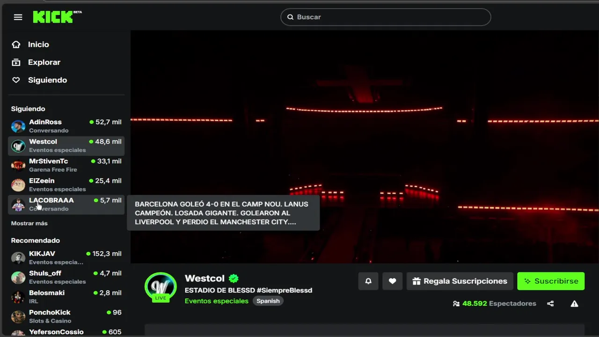Click Siguiendo section header
Image resolution: width=599 pixels, height=337 pixels.
28,109
